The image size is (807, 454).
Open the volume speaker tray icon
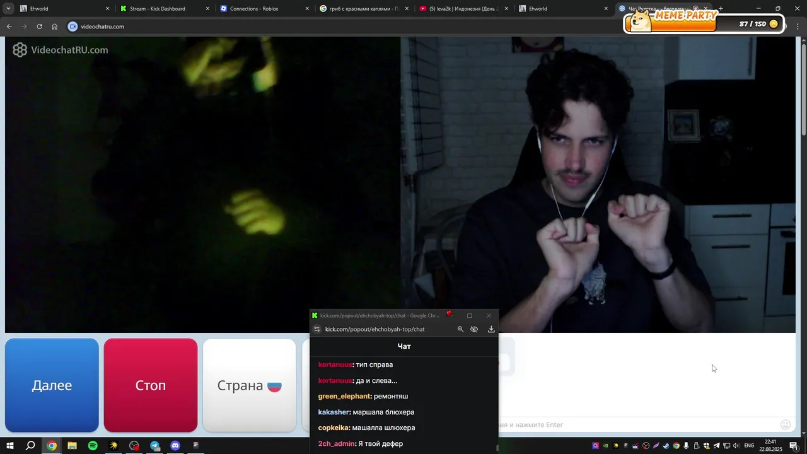(736, 446)
